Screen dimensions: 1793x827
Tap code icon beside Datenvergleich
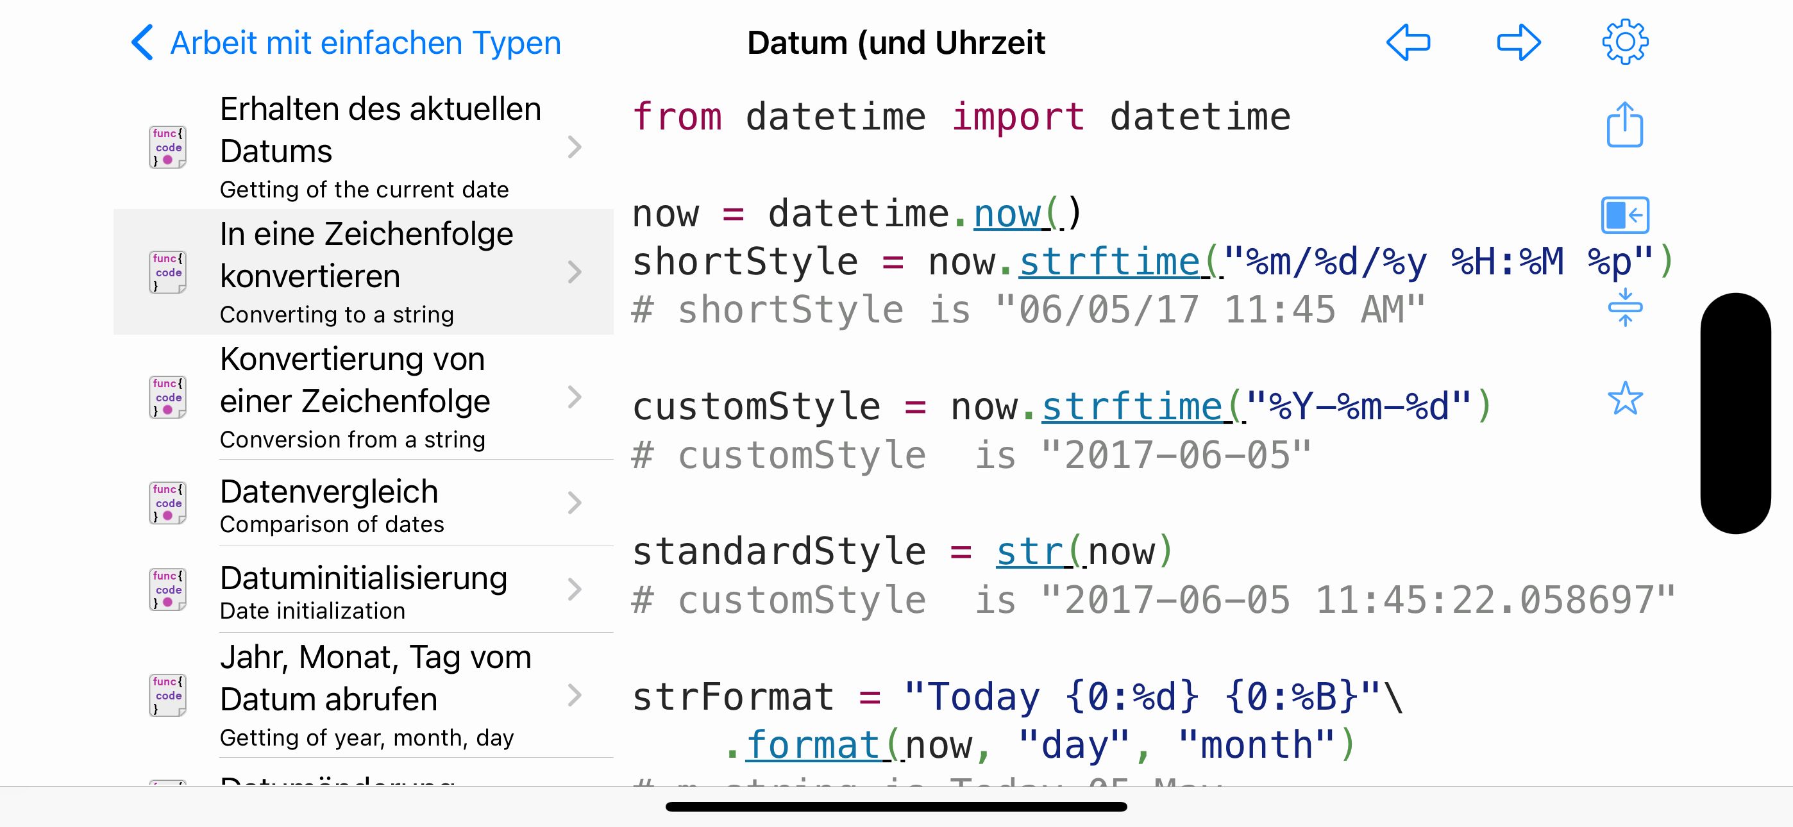click(x=168, y=503)
